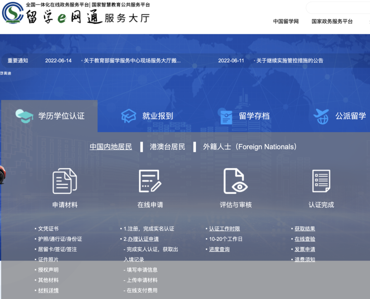Open the 进度查询 progress query link
The height and width of the screenshot is (299, 370).
pos(219,249)
